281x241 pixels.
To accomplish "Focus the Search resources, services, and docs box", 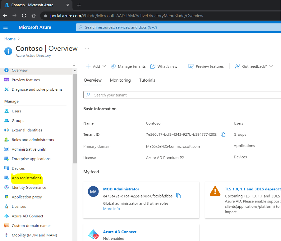I will click(x=178, y=27).
